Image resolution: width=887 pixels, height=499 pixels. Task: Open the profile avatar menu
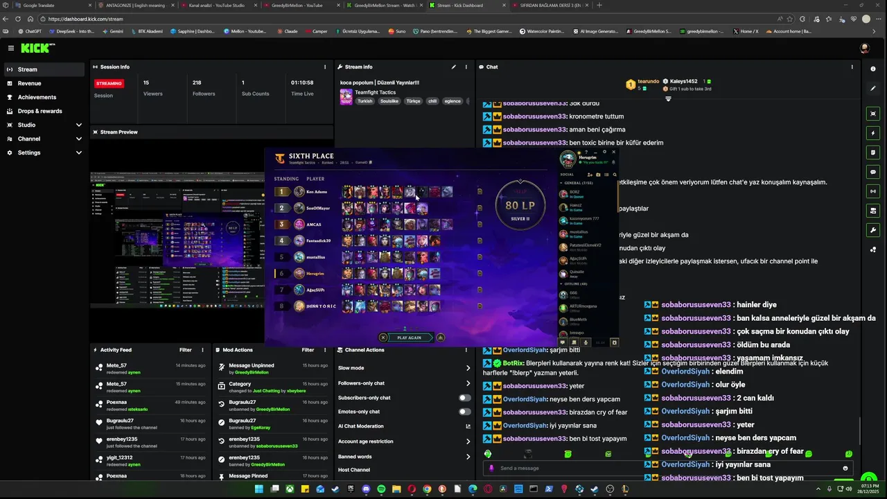coord(864,48)
